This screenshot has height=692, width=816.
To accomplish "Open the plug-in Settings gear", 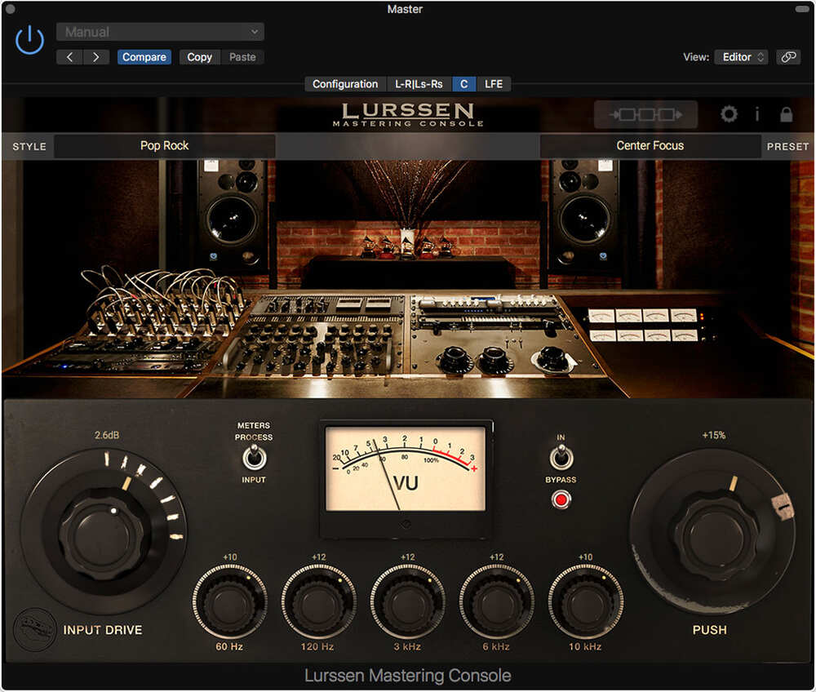I will pyautogui.click(x=728, y=114).
